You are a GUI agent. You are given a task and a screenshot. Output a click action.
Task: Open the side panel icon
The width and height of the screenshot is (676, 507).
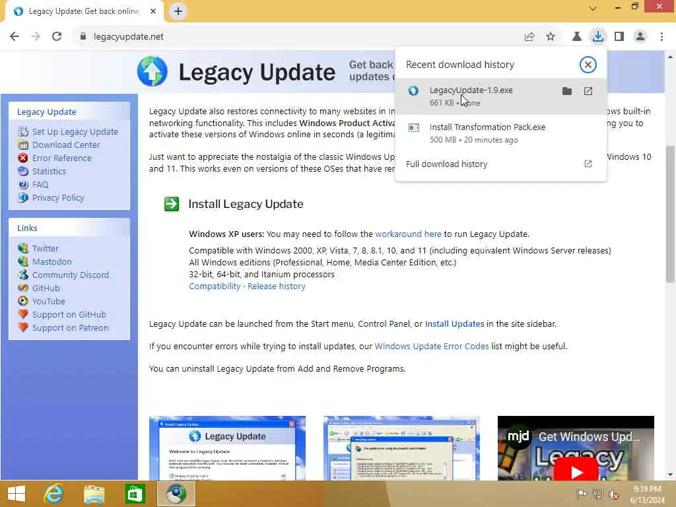pos(619,37)
